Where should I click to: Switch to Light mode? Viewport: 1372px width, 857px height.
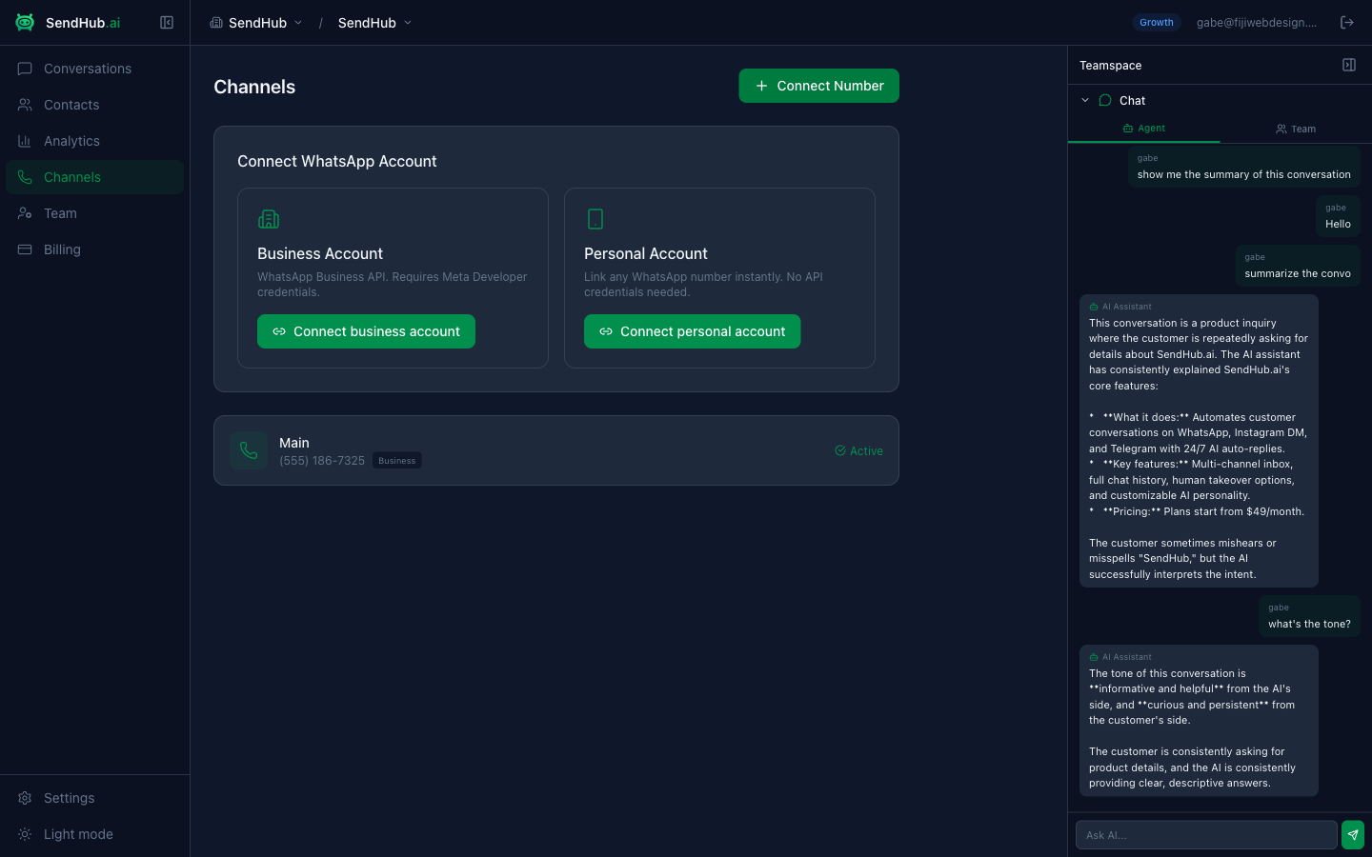[x=94, y=834]
